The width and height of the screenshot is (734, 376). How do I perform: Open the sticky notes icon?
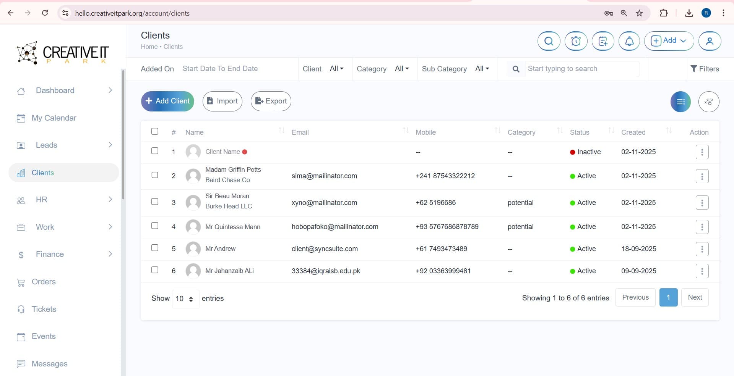(x=603, y=41)
